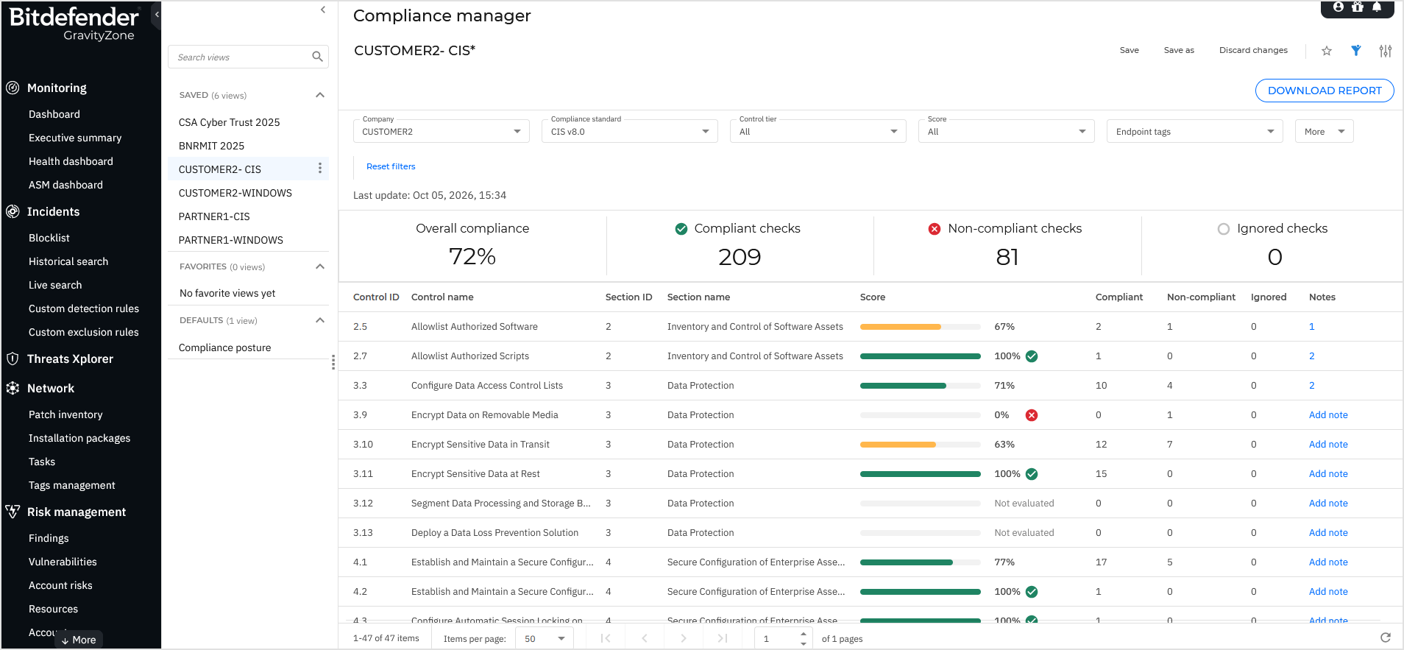This screenshot has width=1404, height=650.
Task: Expand the More filters dropdown
Action: click(x=1325, y=131)
